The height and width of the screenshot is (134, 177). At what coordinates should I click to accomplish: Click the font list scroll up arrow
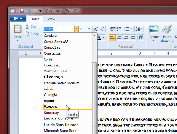95,36
